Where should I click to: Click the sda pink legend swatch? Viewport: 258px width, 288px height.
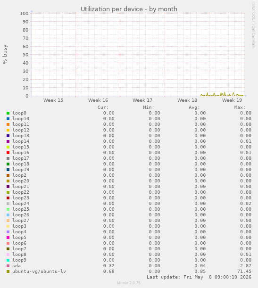coord(8,266)
